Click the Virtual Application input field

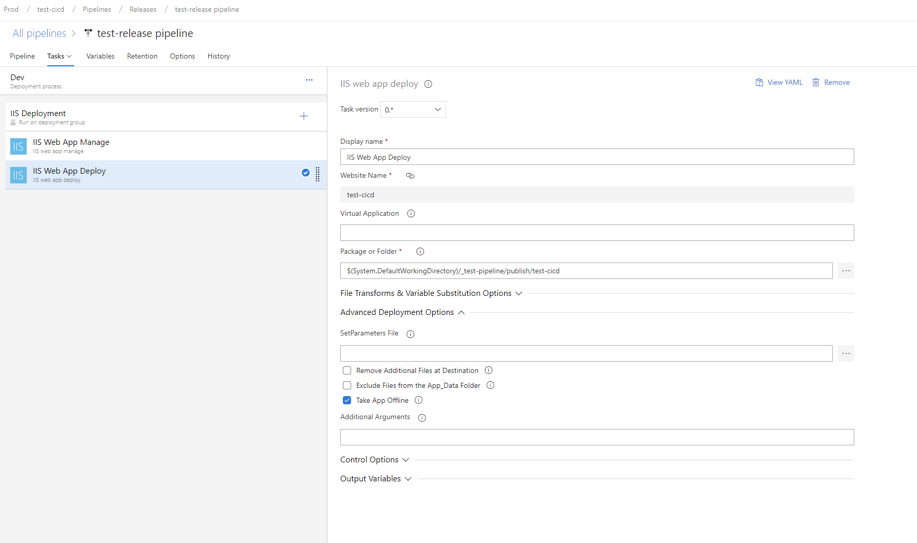[x=597, y=233]
